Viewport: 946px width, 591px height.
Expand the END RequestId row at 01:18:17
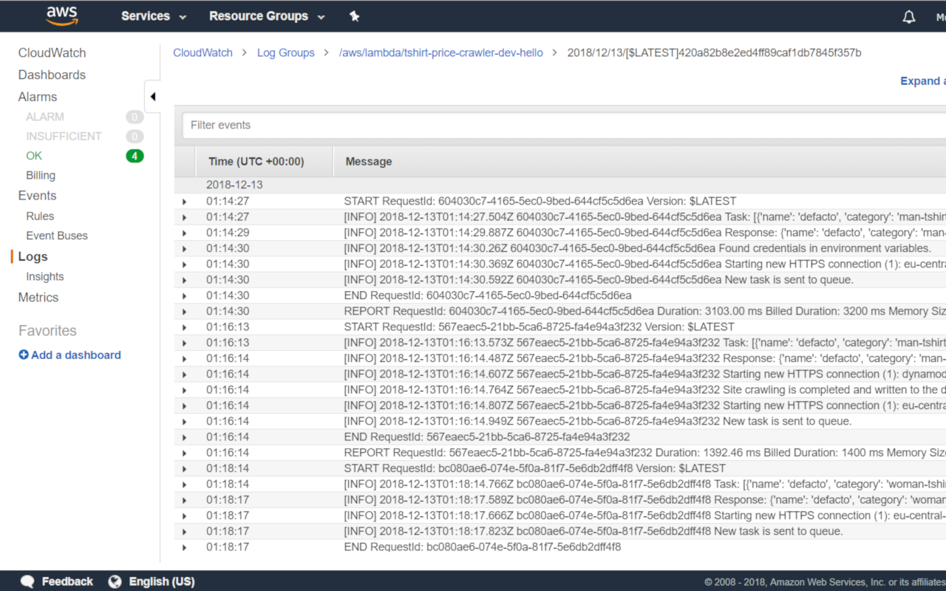(184, 547)
